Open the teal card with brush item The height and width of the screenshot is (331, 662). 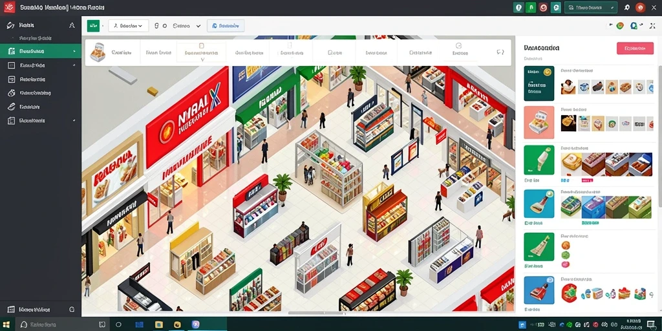pos(539,204)
